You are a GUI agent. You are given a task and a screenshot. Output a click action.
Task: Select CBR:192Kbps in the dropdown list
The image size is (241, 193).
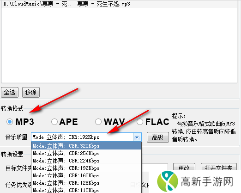point(86,168)
